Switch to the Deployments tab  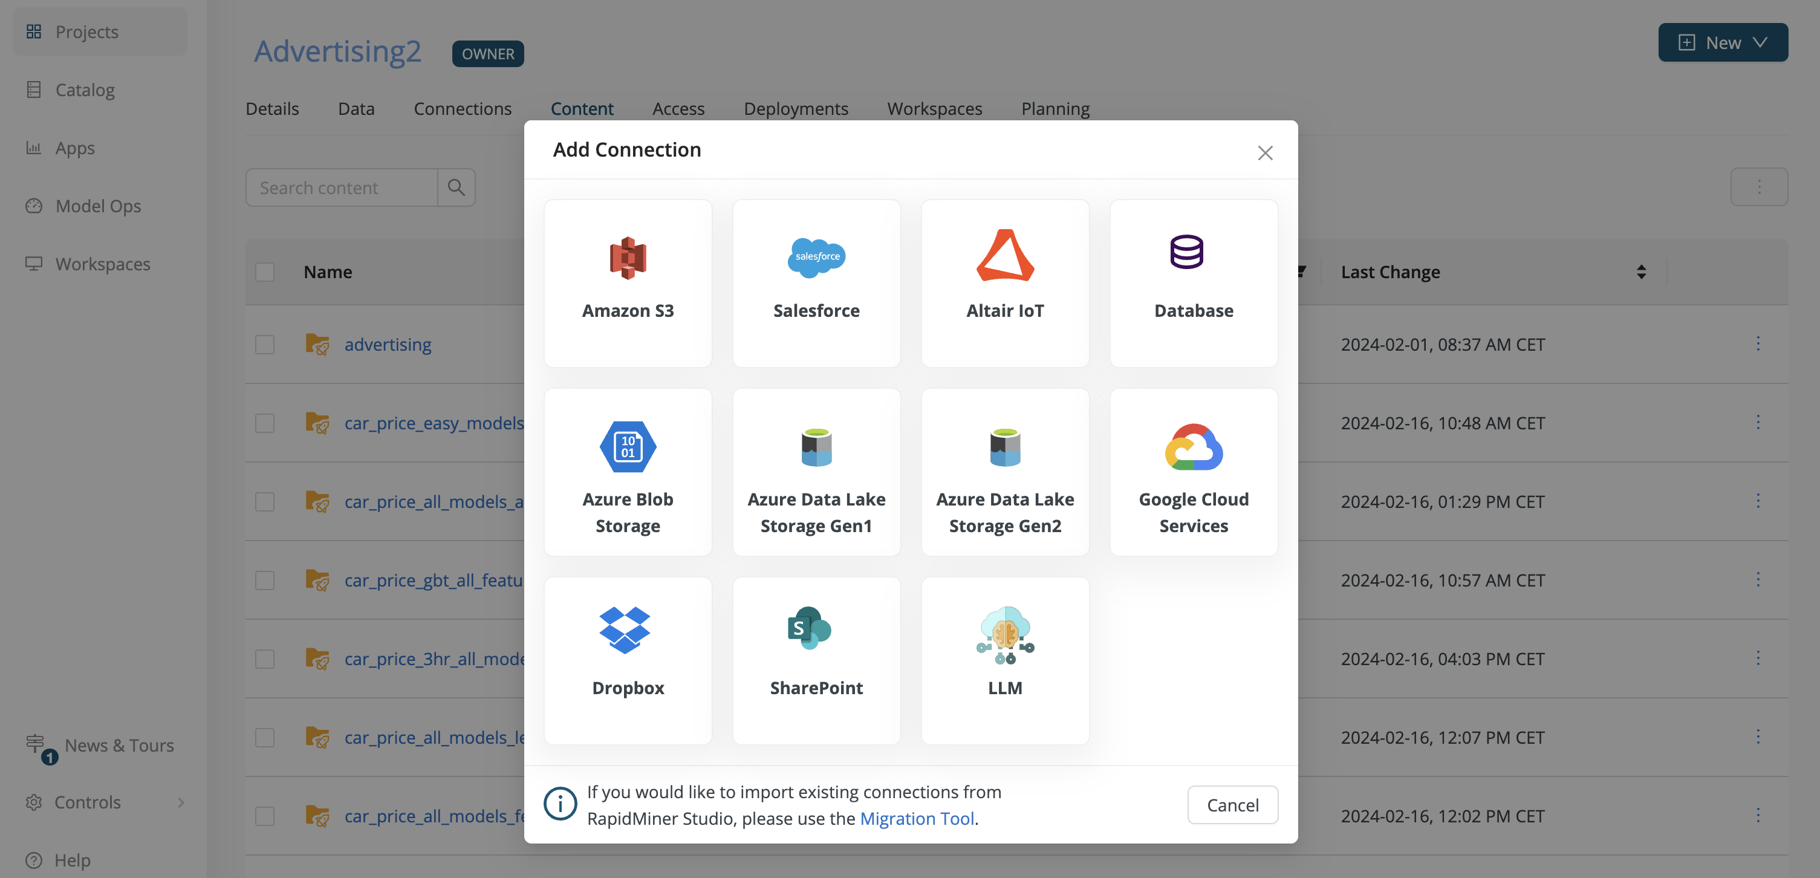pos(796,108)
